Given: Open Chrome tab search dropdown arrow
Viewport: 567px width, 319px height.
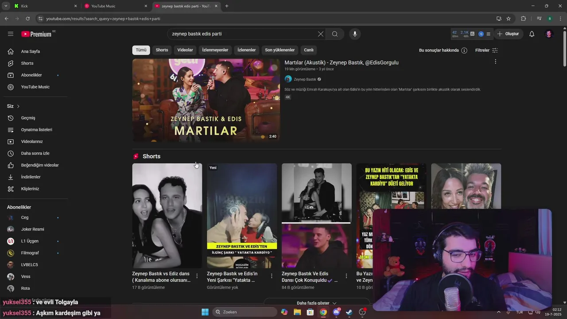Looking at the screenshot, I should coord(6,6).
